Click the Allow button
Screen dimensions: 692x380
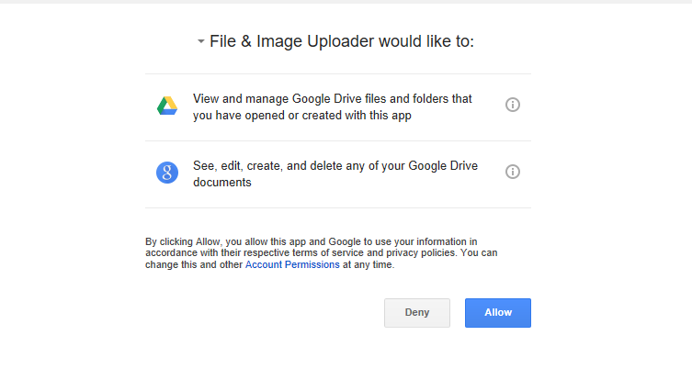tap(498, 313)
